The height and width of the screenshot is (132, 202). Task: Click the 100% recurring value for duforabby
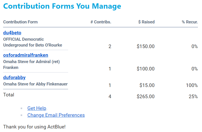pos(192,85)
